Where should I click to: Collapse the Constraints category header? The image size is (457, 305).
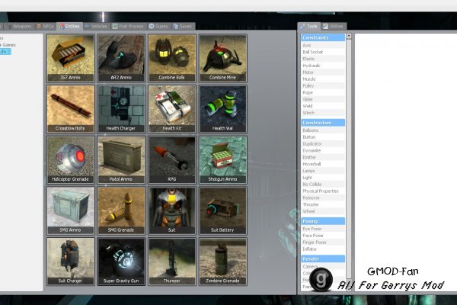(323, 37)
